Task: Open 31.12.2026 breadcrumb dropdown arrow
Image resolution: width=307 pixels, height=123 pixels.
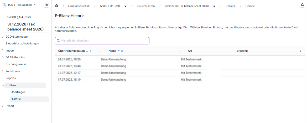Action: [214, 6]
